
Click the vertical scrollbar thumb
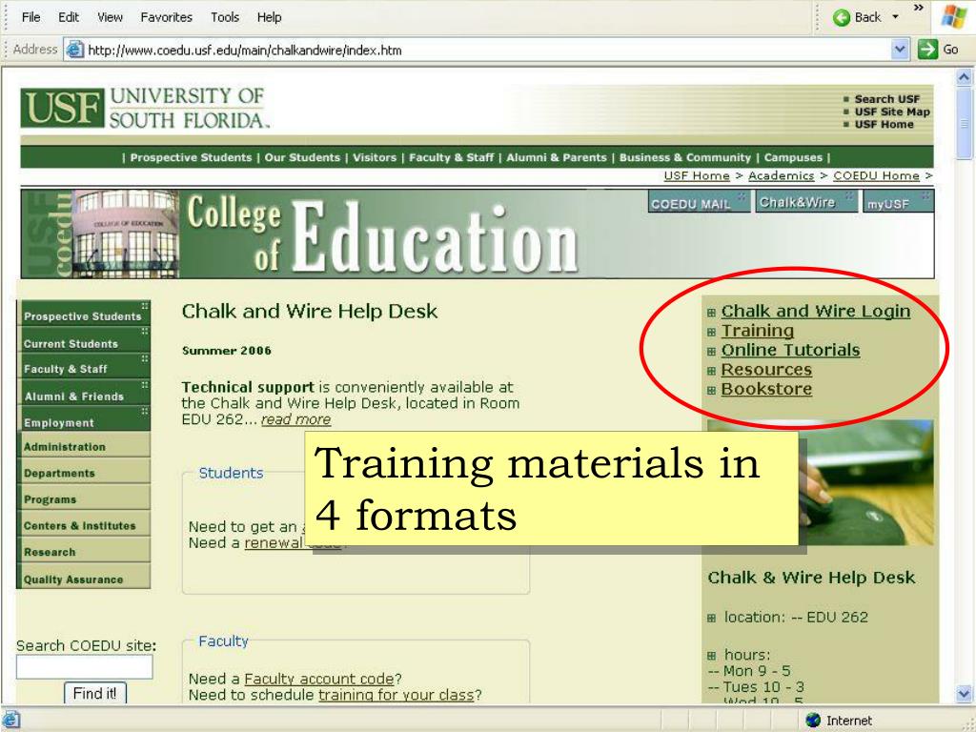pos(964,123)
